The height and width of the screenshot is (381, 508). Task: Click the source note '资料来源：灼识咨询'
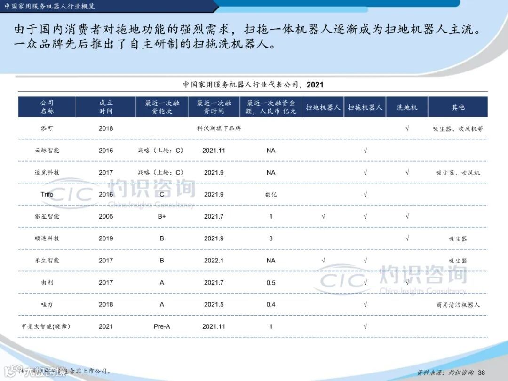point(445,373)
